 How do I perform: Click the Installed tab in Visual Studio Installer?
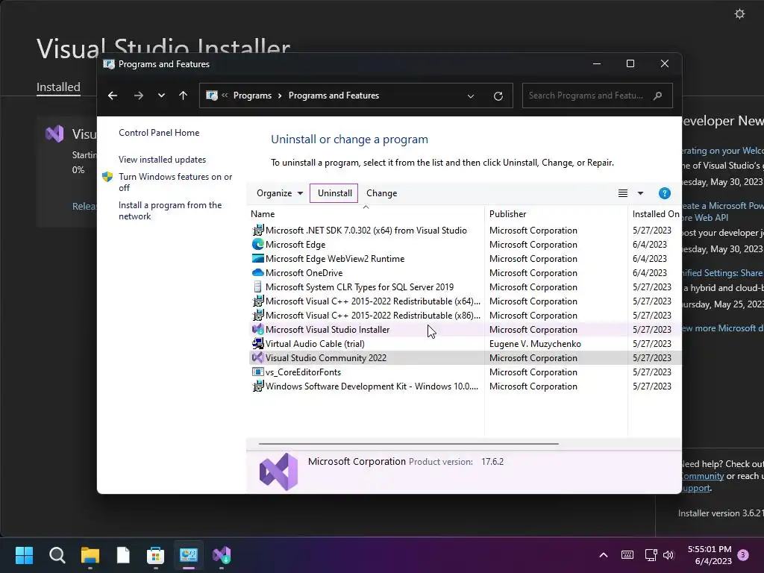(58, 87)
